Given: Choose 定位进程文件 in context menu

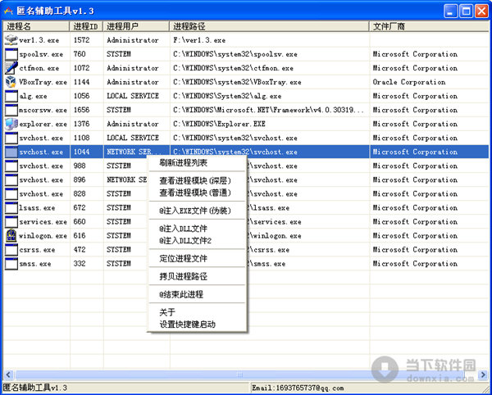Looking at the screenshot, I should click(197, 258).
